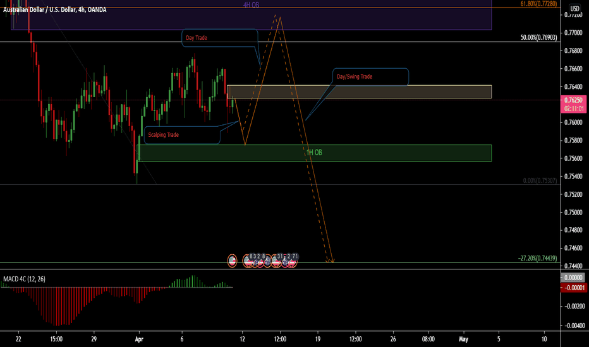Image resolution: width=589 pixels, height=347 pixels.
Task: Click the red MACD value label -0.00001
Action: coord(573,288)
